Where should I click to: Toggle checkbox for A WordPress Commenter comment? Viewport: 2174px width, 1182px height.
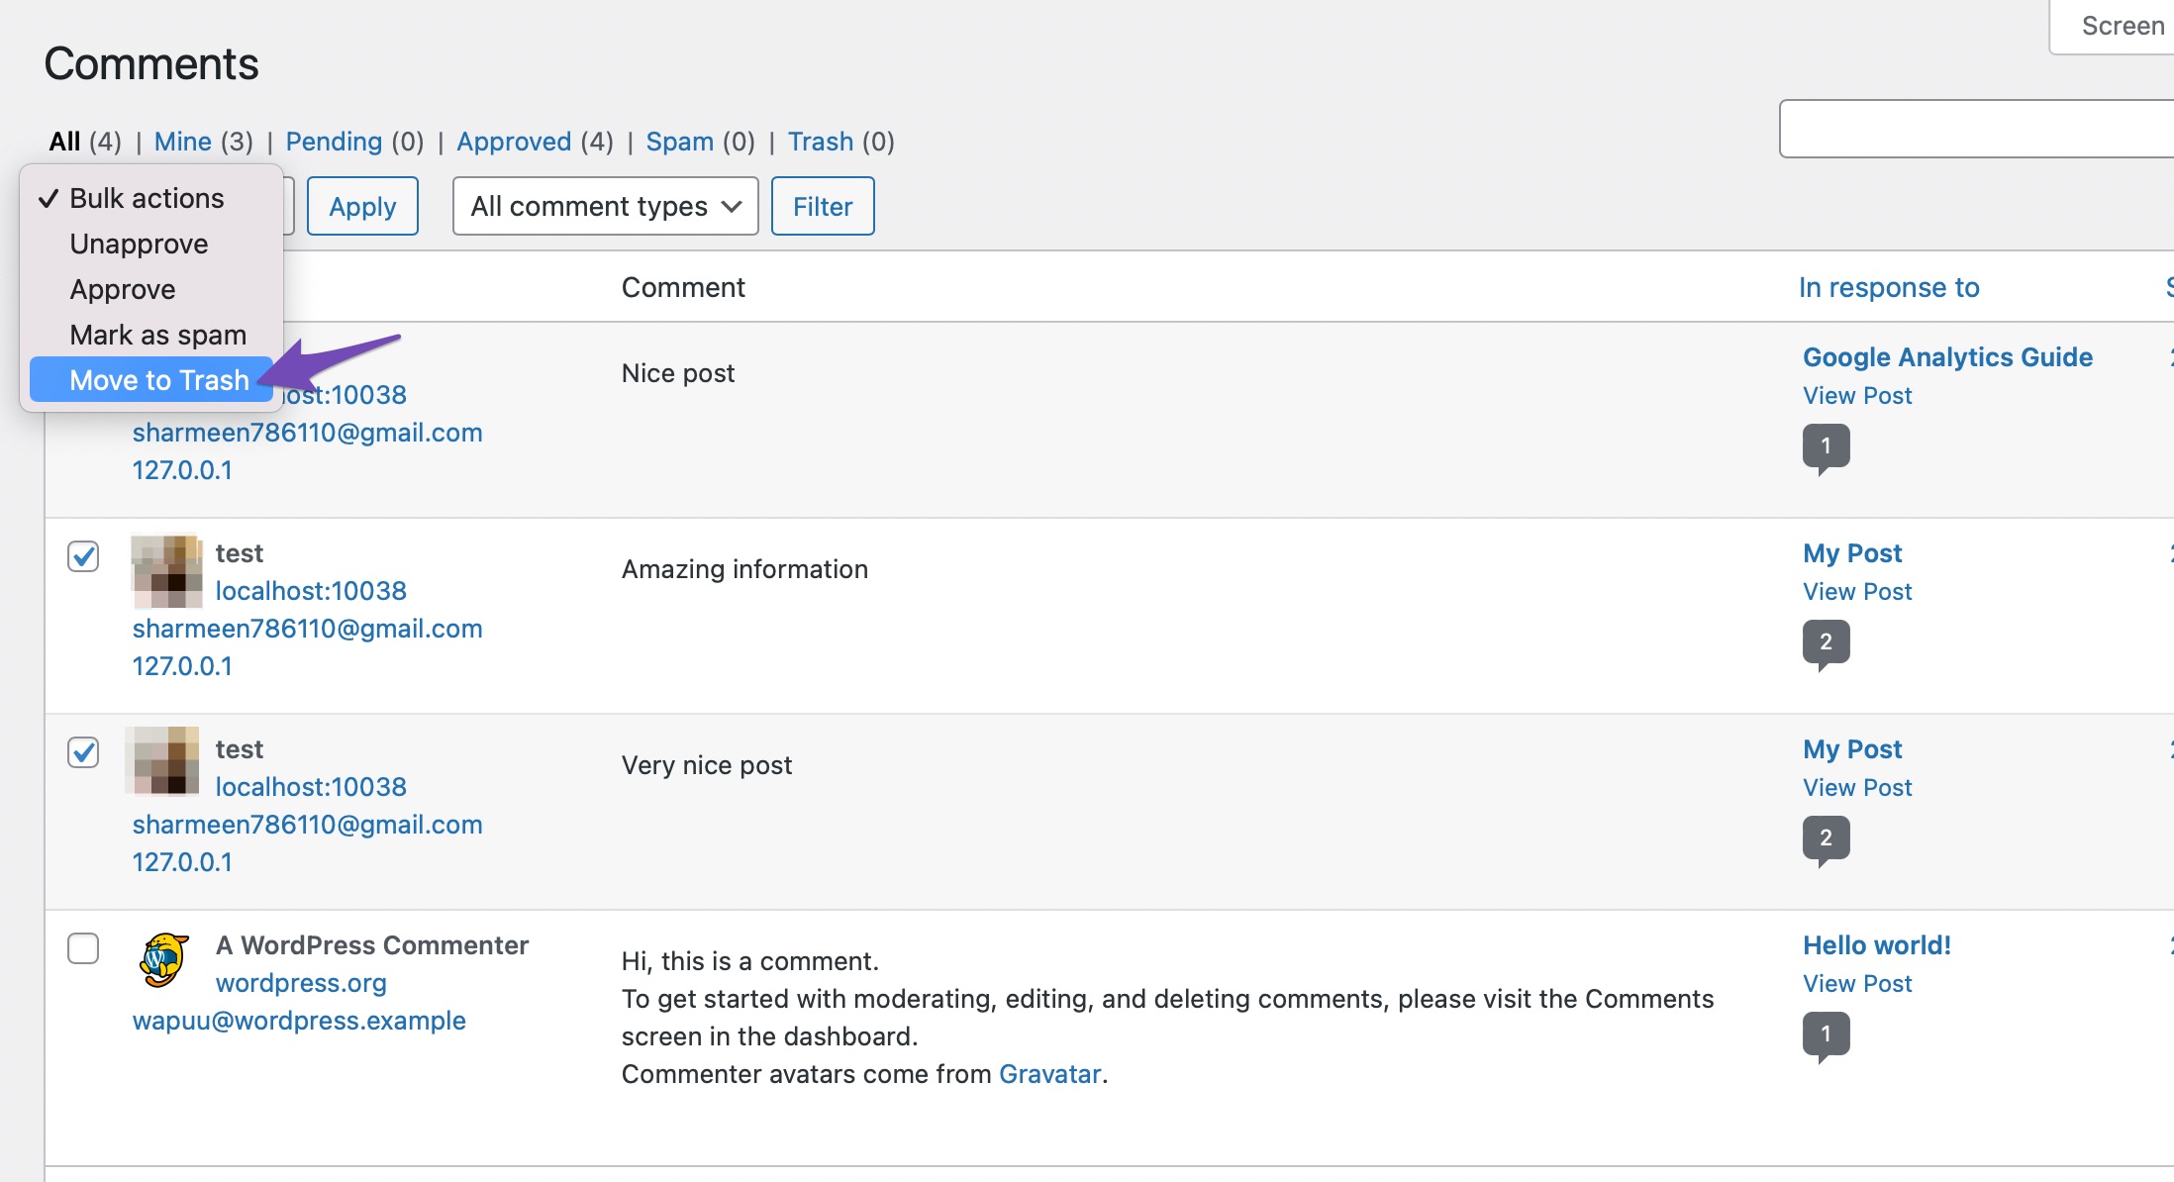coord(83,947)
